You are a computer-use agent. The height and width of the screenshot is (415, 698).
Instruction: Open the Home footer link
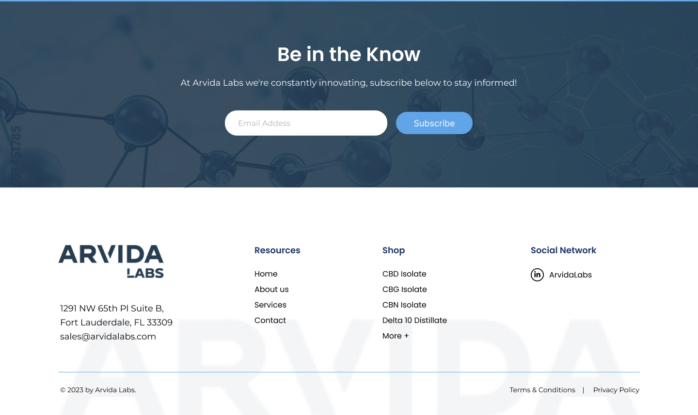266,274
